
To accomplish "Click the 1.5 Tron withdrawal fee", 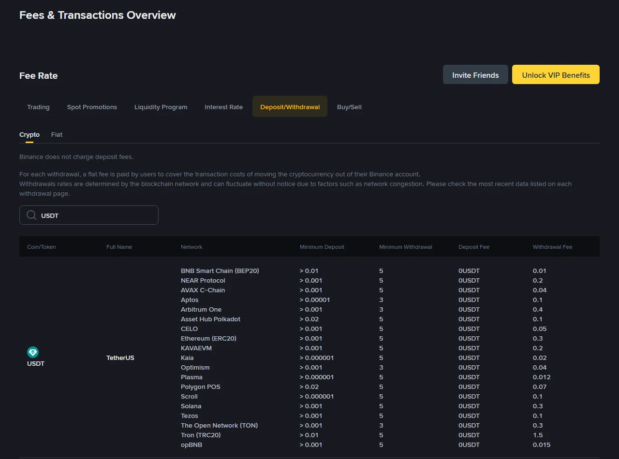I will coord(538,435).
